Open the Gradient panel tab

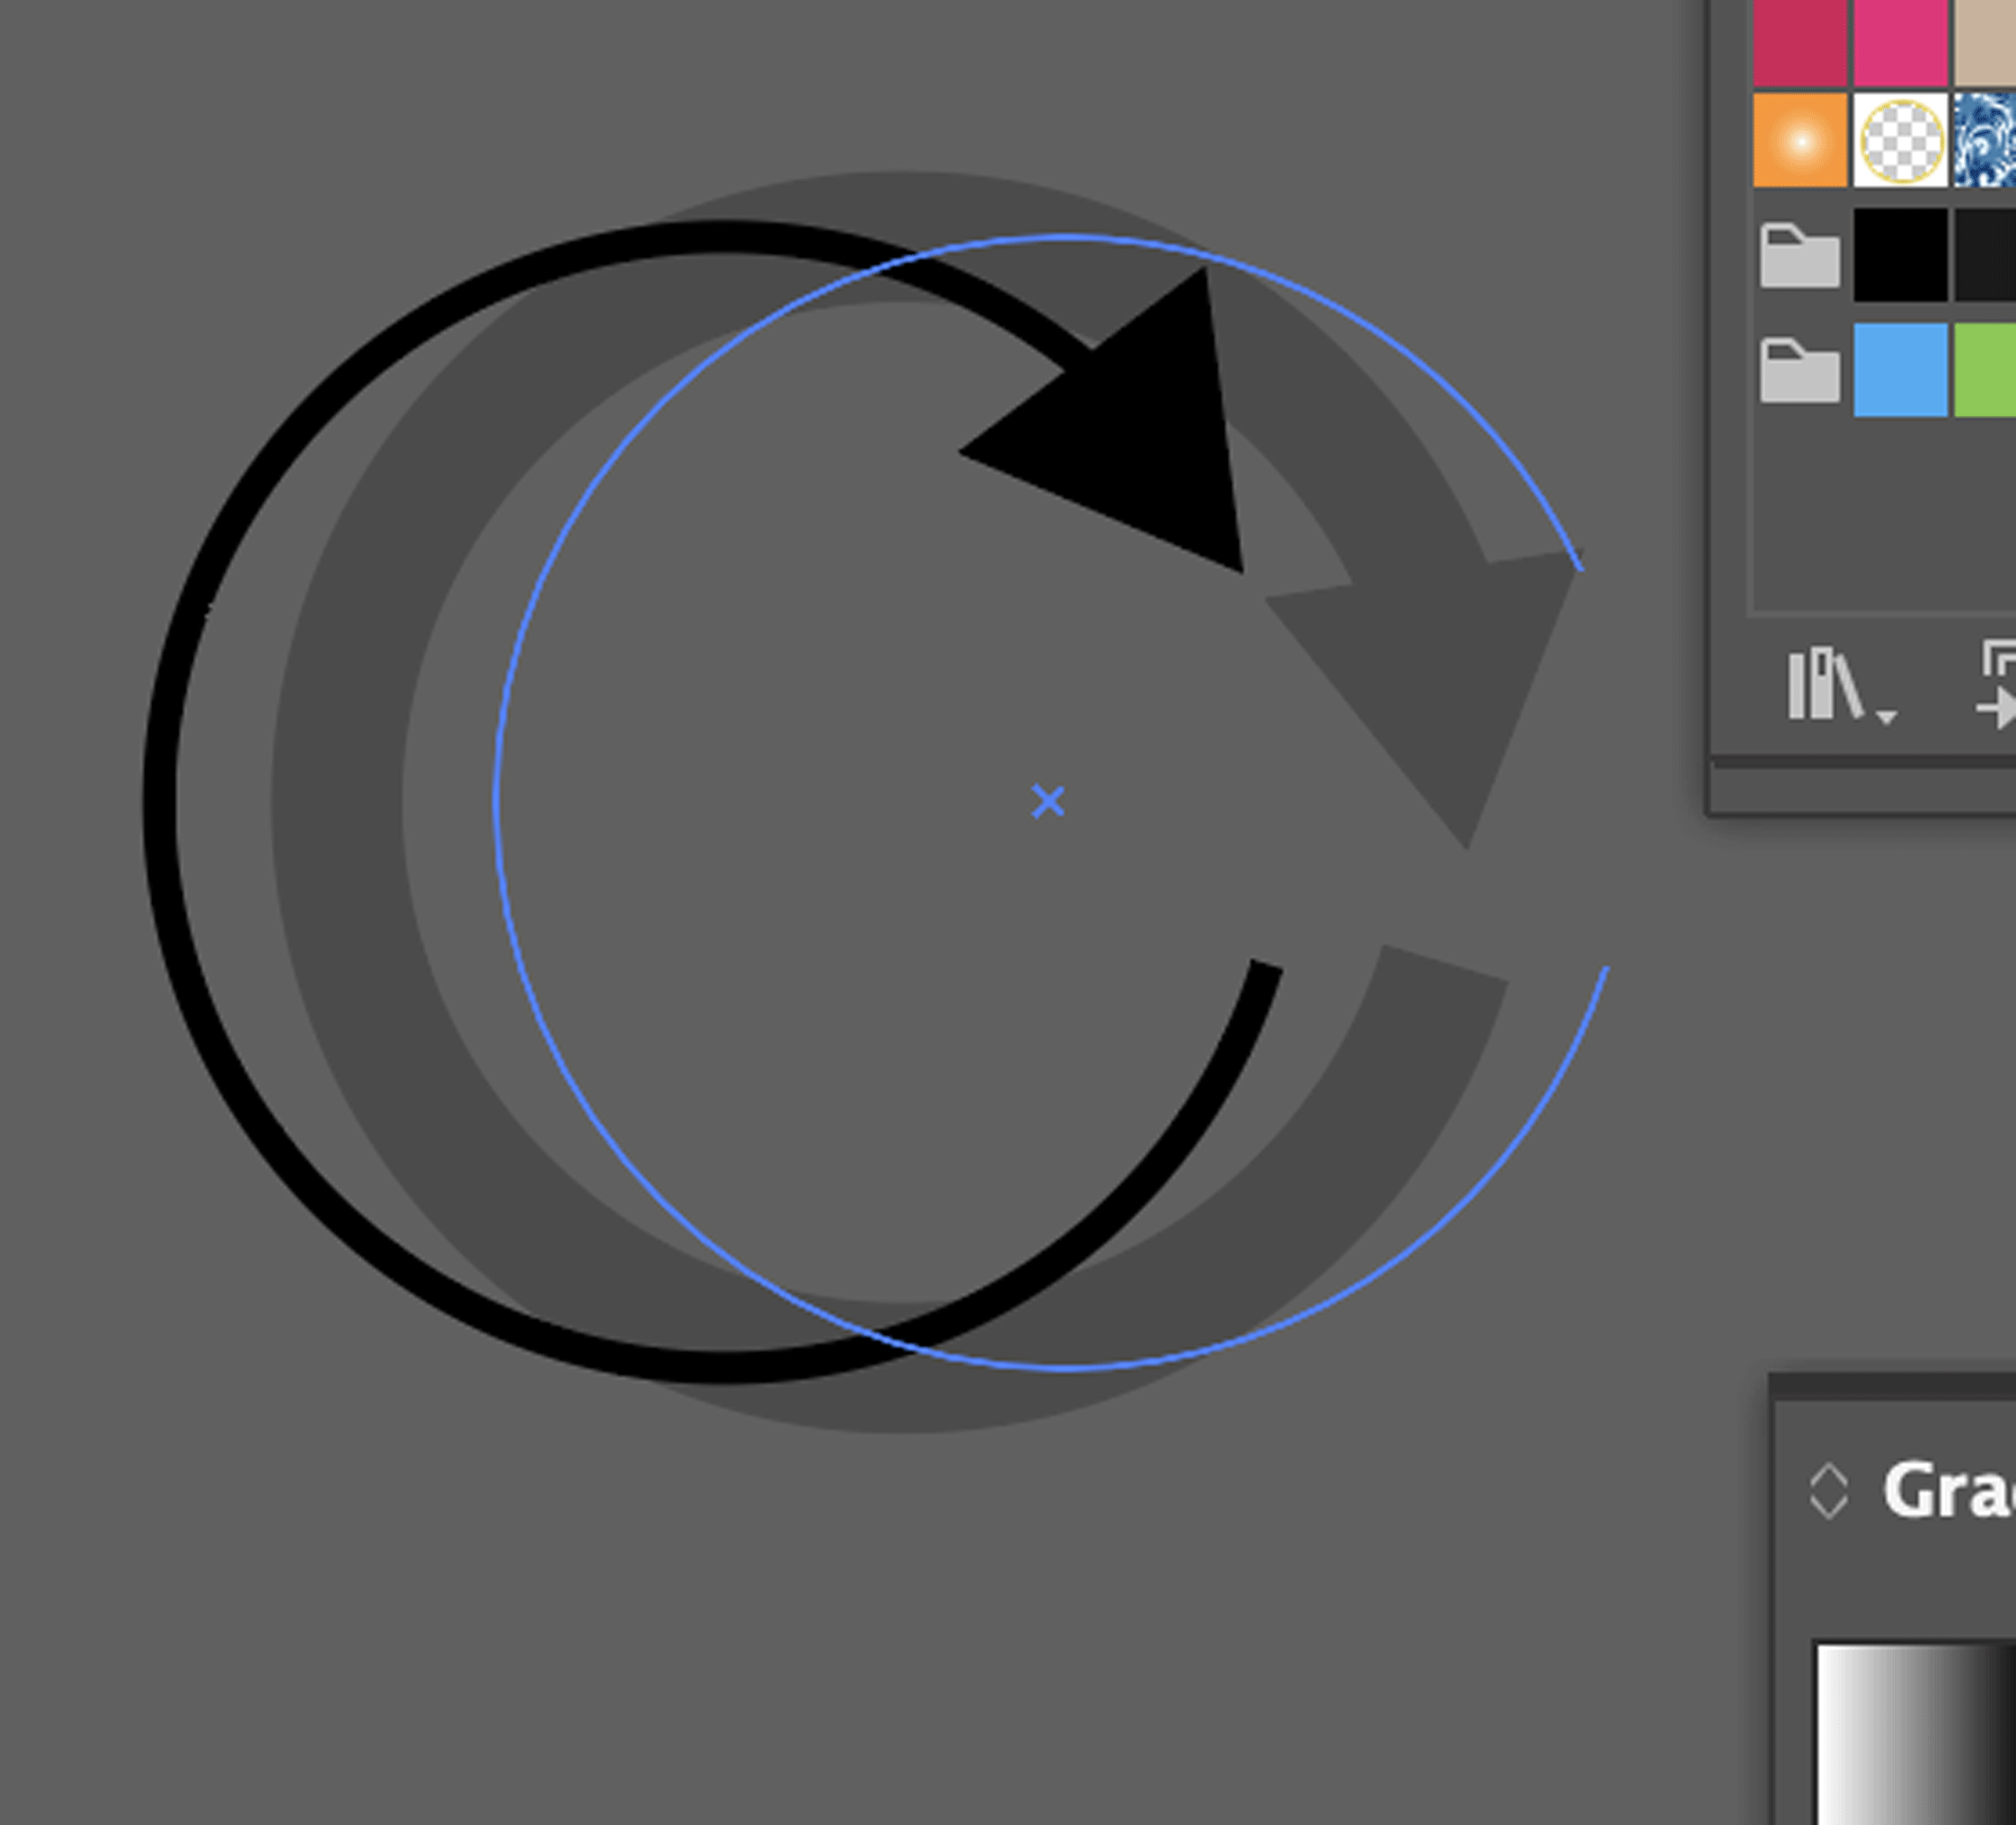1948,1491
